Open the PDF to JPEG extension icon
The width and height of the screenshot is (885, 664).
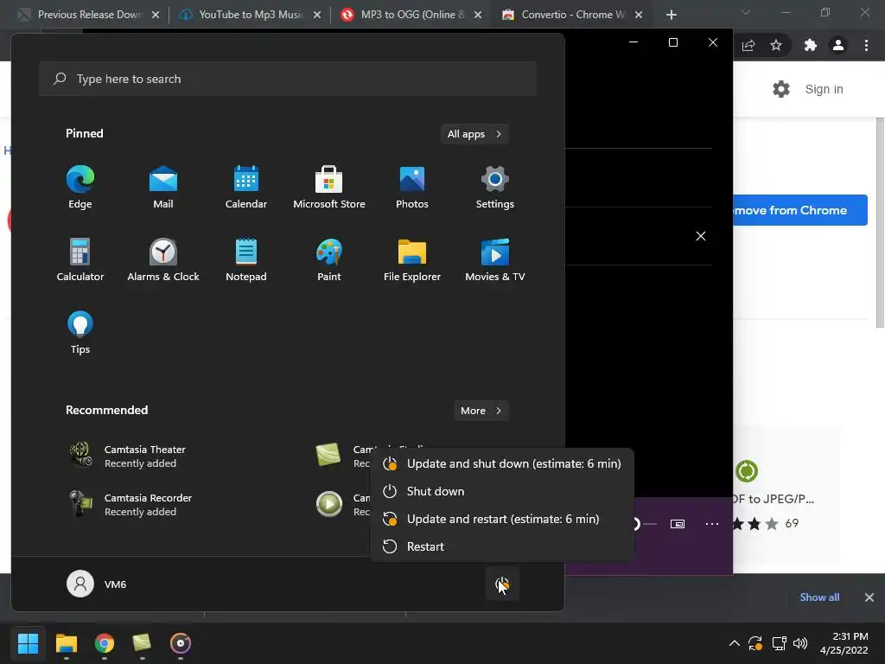[x=746, y=471]
